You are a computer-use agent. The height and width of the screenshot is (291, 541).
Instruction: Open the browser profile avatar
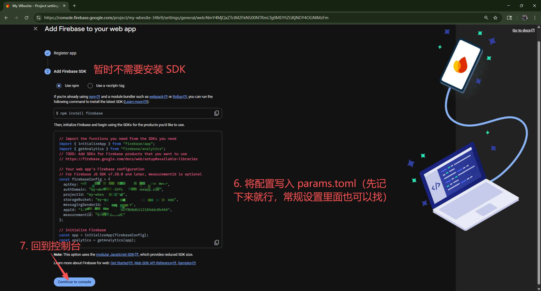pyautogui.click(x=524, y=18)
